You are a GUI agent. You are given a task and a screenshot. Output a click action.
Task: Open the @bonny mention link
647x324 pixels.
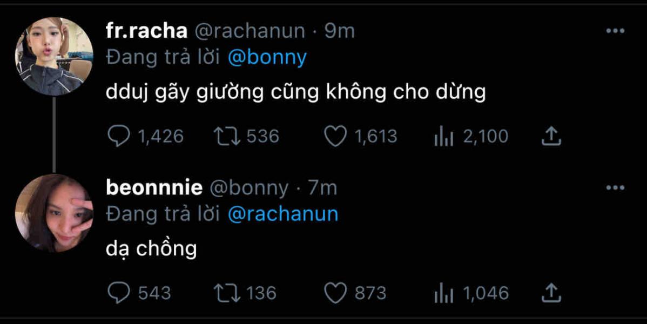point(267,58)
